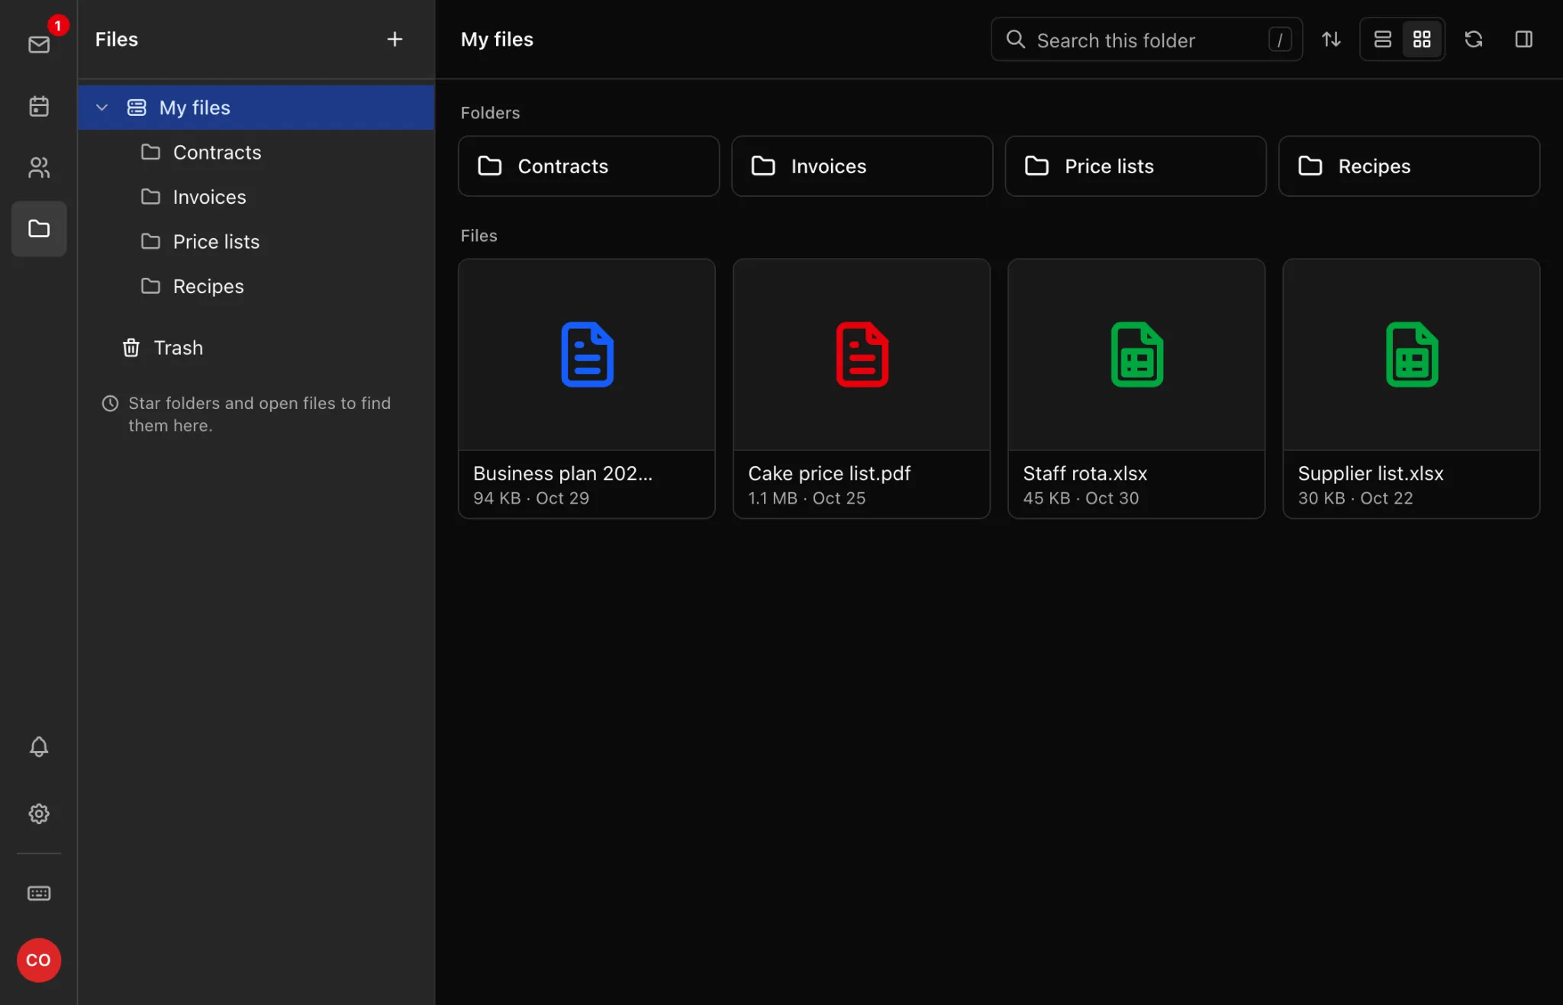Image resolution: width=1563 pixels, height=1005 pixels.
Task: Open the Calendar icon in sidebar
Action: [39, 106]
